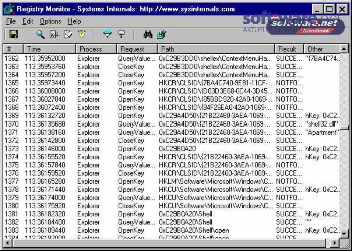Click path HKCR\CLSID\{85BBD920-42A0-1069

(x=216, y=99)
